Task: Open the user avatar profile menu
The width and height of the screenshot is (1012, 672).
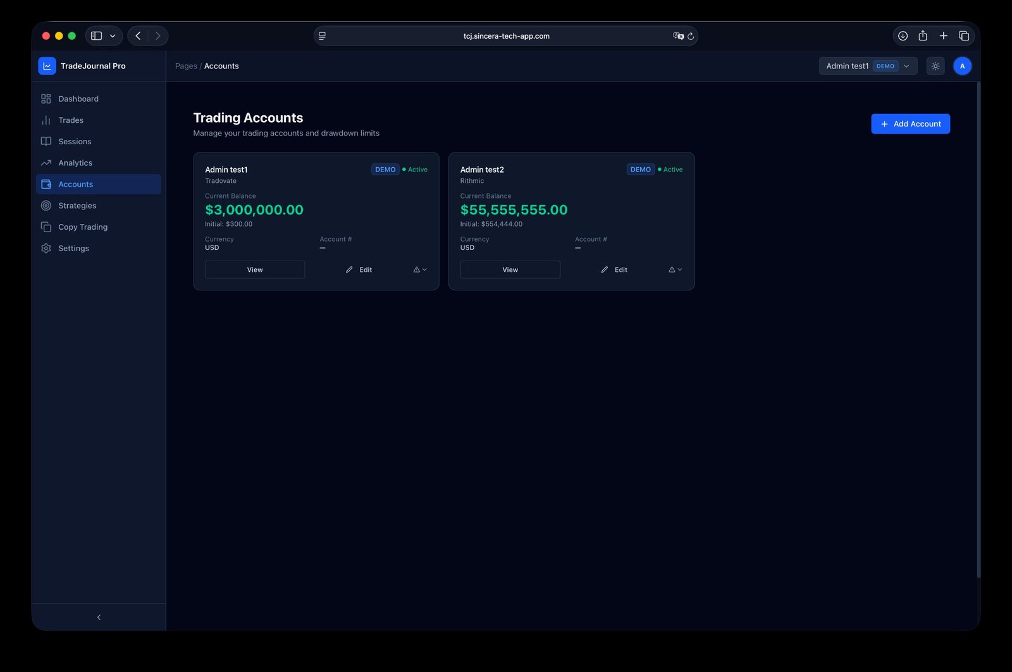Action: (962, 66)
